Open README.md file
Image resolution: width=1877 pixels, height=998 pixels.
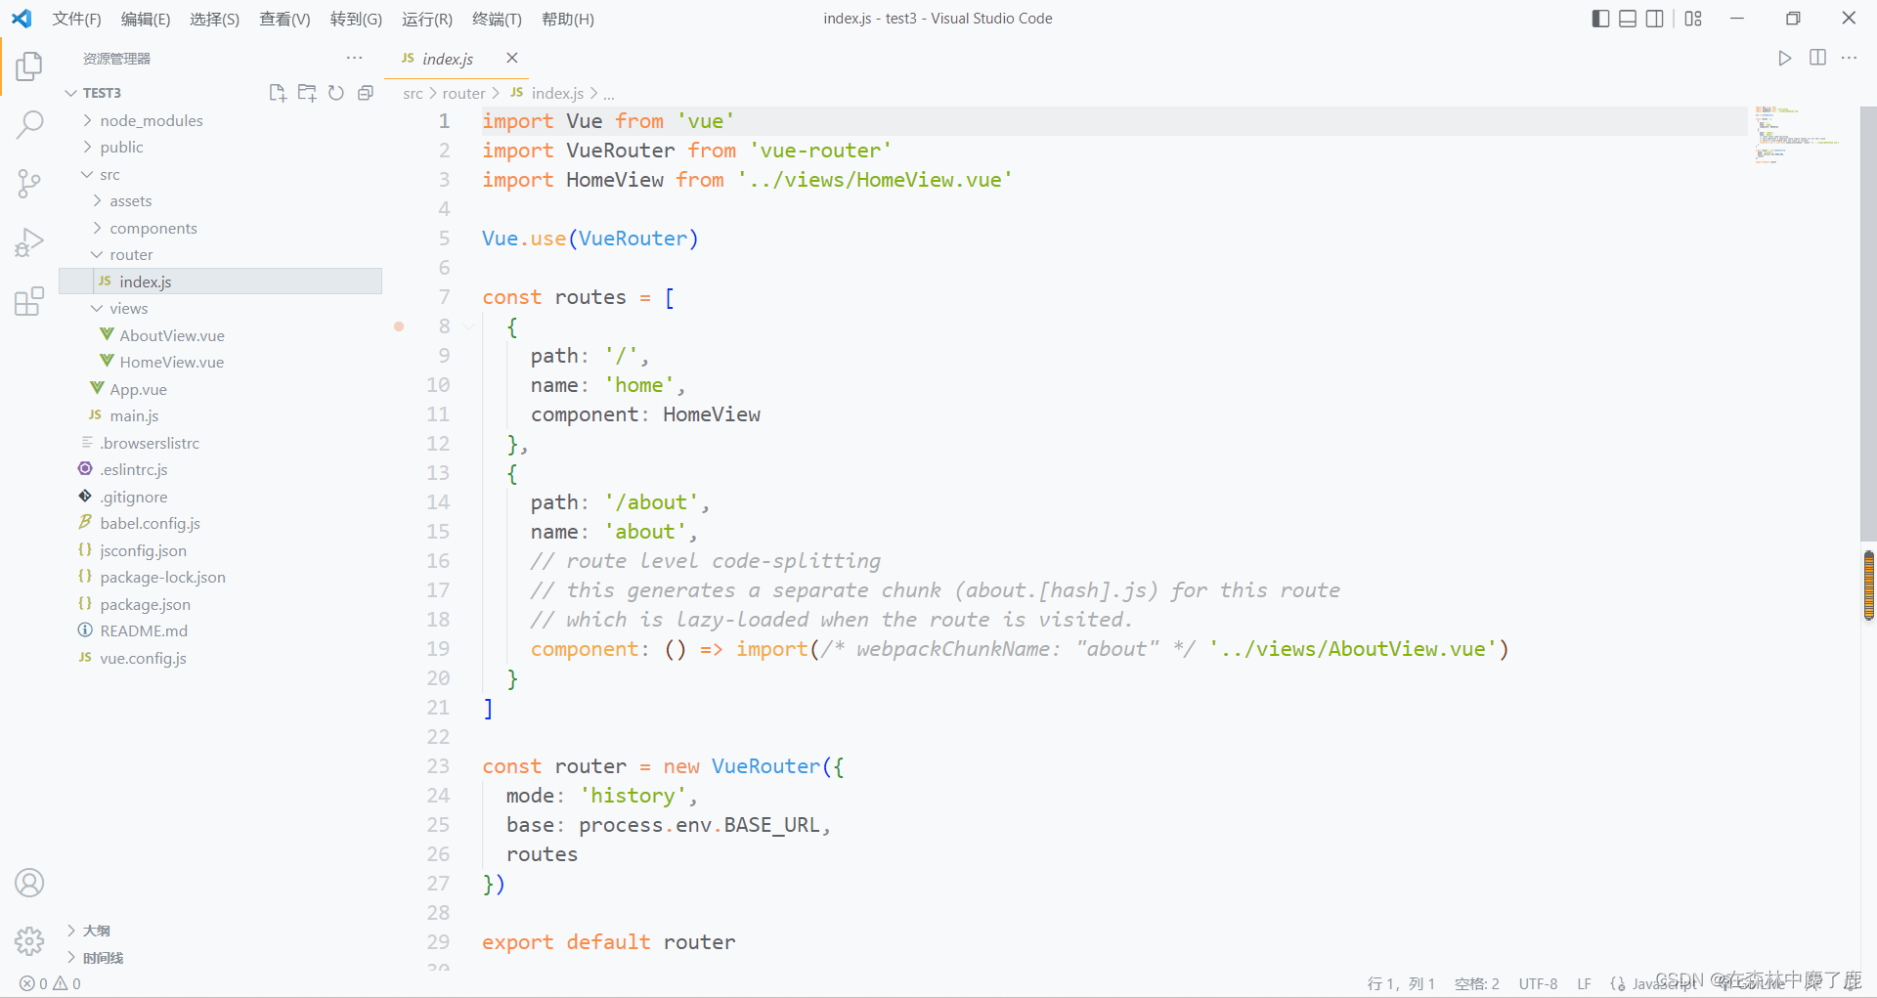click(221, 630)
